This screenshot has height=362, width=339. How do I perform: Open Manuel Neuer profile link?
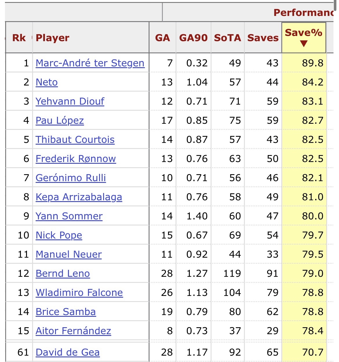69,254
